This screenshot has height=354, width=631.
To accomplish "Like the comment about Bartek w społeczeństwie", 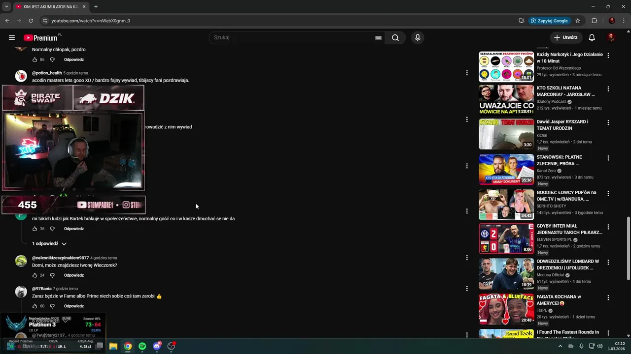I will (35, 229).
